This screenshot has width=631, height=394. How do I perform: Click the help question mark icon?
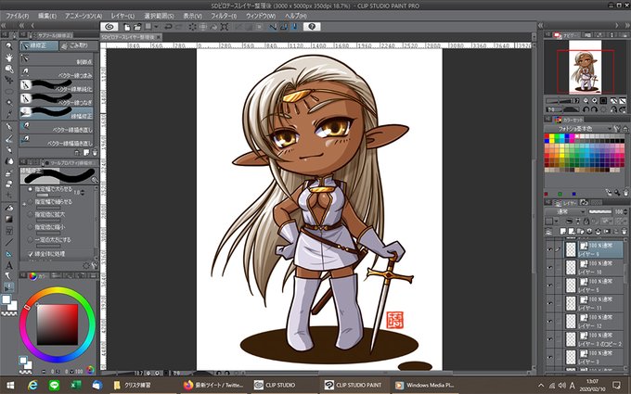coord(312,27)
